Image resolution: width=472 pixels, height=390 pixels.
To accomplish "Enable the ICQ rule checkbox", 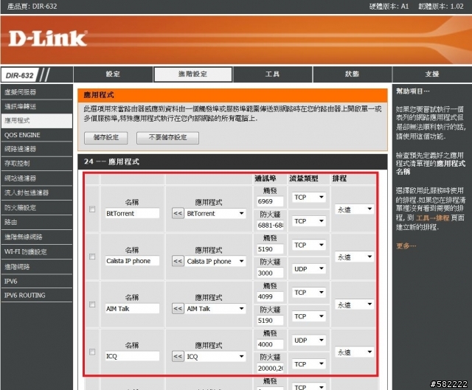I will pyautogui.click(x=92, y=352).
